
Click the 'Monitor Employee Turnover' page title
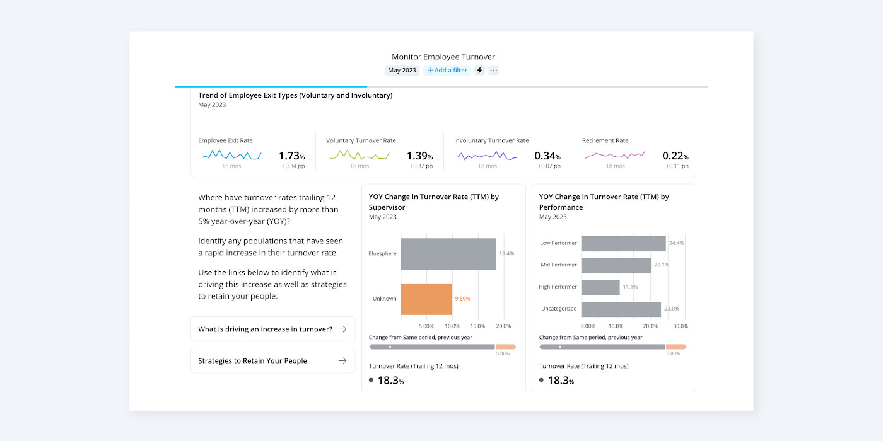[x=443, y=57]
